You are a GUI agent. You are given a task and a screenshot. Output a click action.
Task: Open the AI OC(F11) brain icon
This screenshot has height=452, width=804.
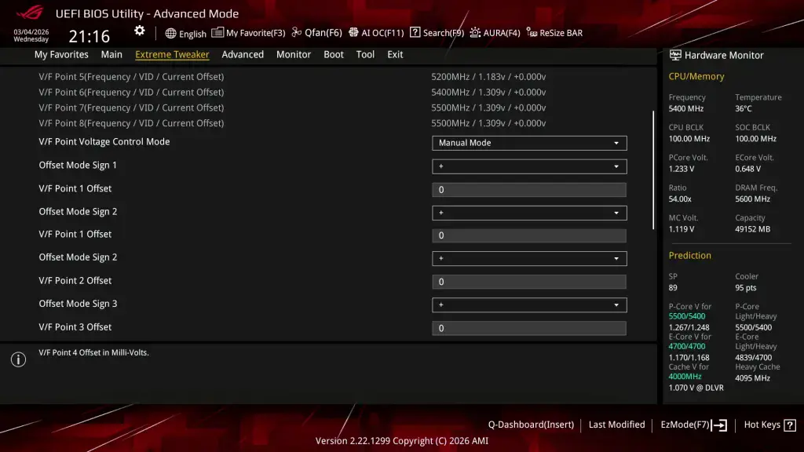(353, 32)
